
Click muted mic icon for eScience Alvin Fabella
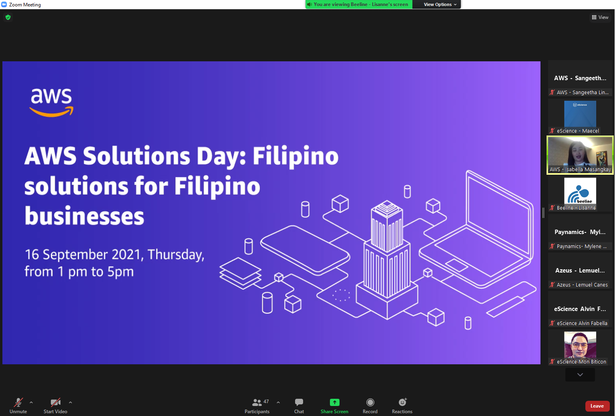(x=552, y=323)
